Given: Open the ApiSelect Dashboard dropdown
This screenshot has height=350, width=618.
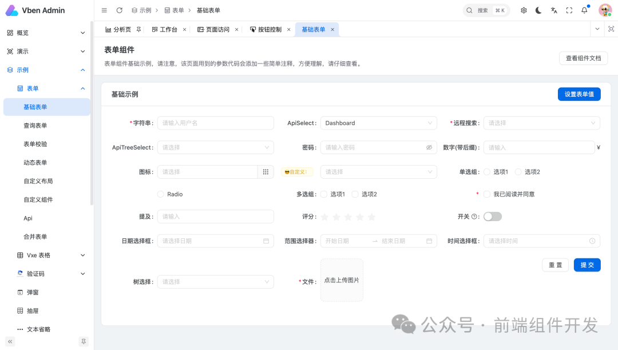Looking at the screenshot, I should [378, 123].
